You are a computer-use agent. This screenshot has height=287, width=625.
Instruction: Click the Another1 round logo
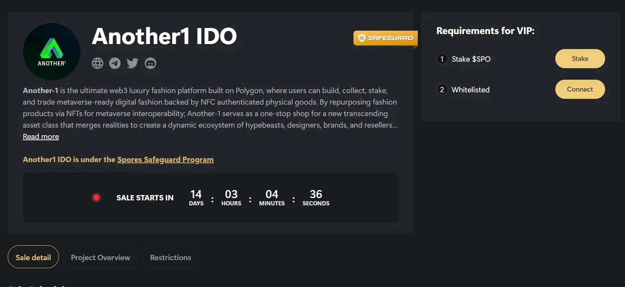click(x=52, y=52)
